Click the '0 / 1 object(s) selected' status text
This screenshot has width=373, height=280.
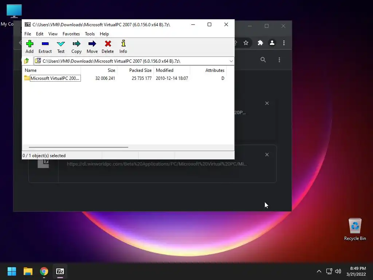pyautogui.click(x=44, y=156)
